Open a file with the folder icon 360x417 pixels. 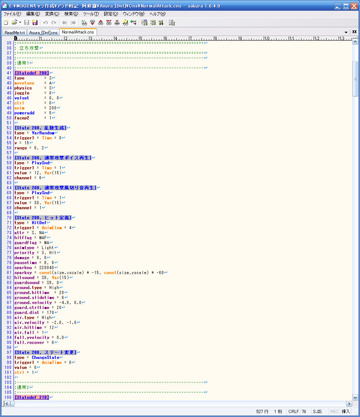(14, 22)
